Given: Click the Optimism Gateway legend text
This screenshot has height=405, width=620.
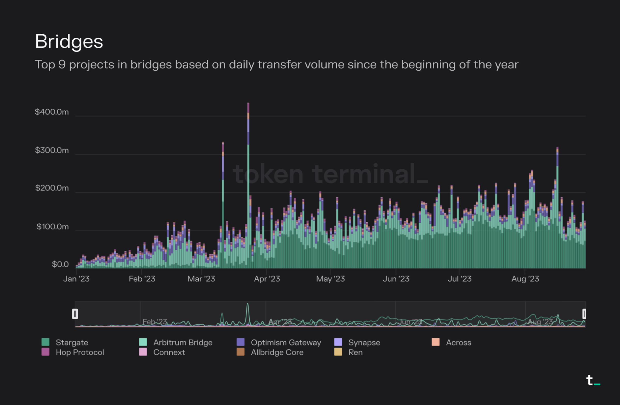Looking at the screenshot, I should click(286, 342).
